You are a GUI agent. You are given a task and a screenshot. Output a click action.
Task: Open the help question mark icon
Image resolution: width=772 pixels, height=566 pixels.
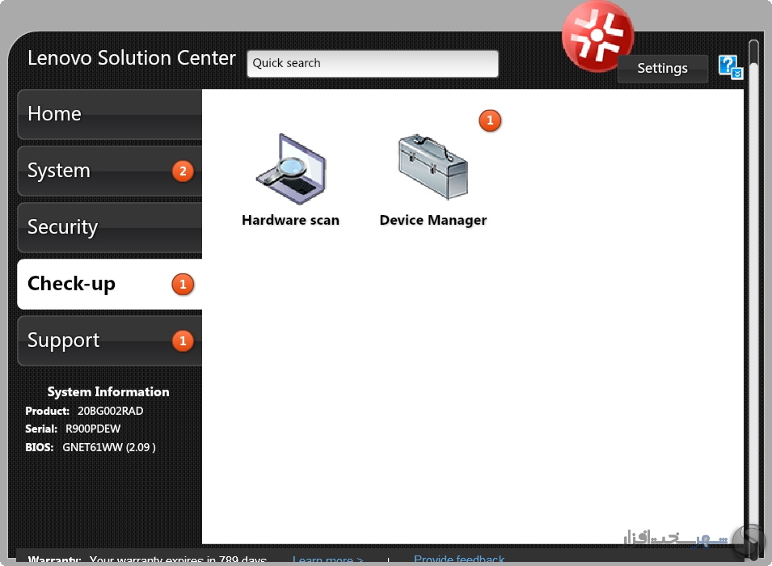tap(730, 67)
